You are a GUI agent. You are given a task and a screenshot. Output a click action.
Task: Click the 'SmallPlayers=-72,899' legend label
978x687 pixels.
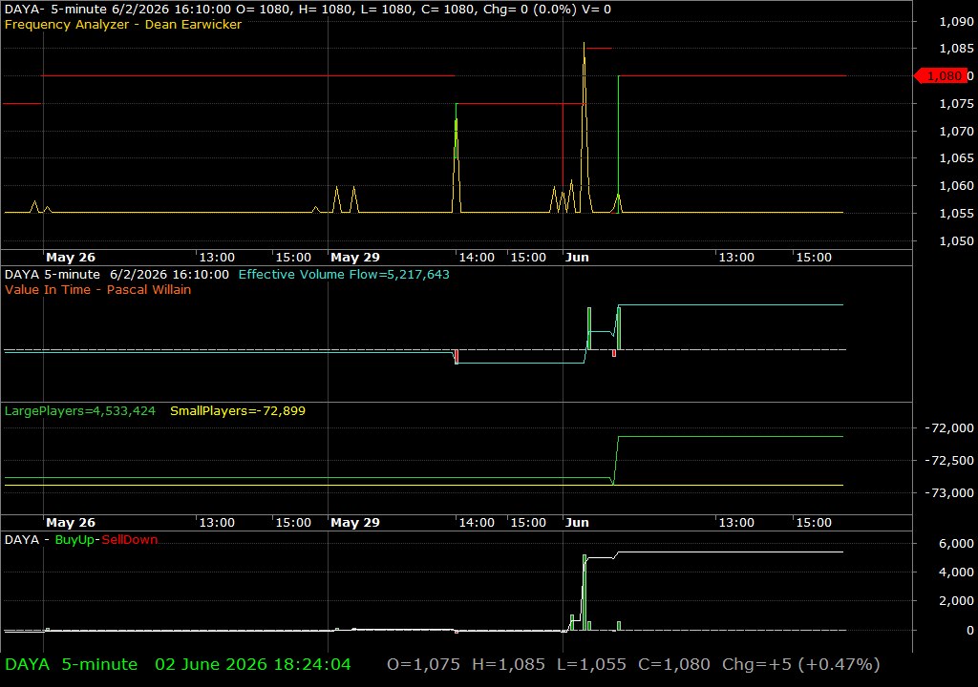click(x=238, y=411)
